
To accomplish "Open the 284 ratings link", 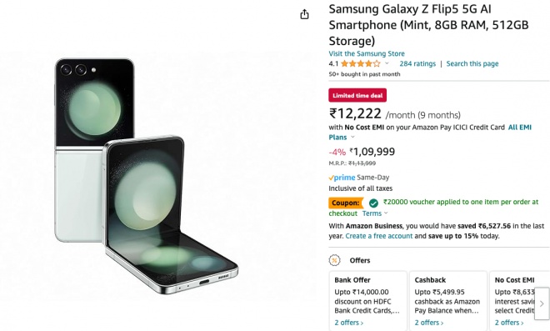I will pyautogui.click(x=417, y=63).
